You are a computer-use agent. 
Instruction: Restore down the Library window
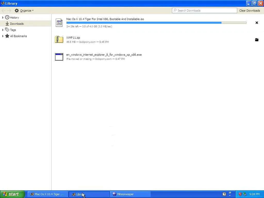254,3
